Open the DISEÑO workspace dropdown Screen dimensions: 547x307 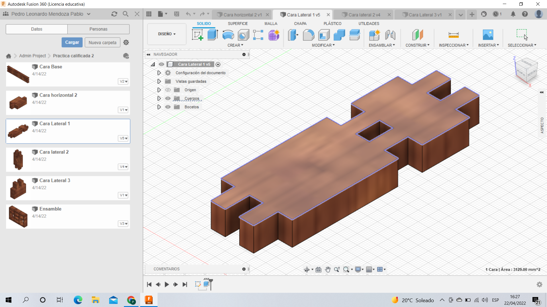(x=167, y=34)
